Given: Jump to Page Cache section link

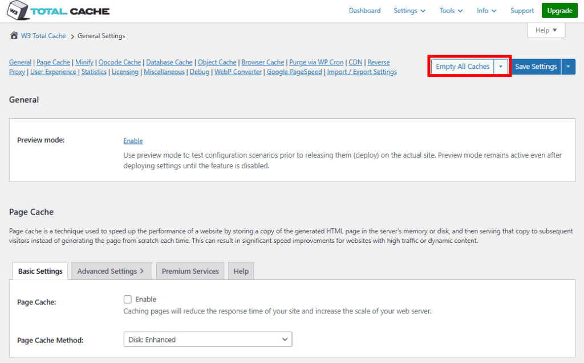Looking at the screenshot, I should (53, 62).
